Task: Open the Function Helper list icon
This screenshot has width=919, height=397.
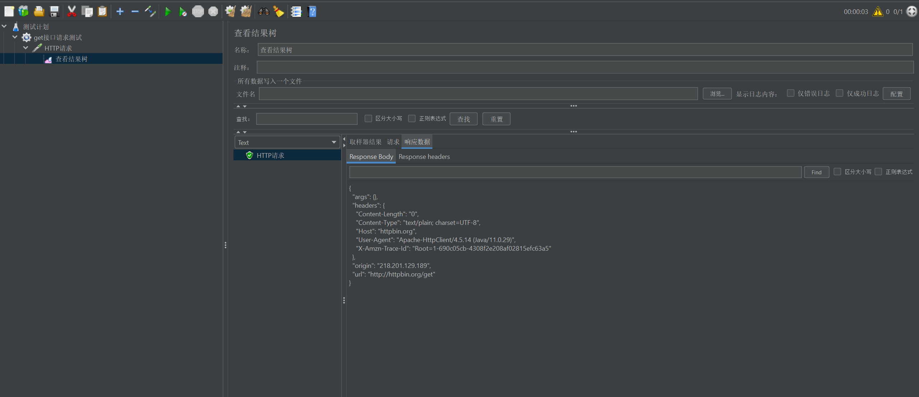Action: [x=296, y=11]
